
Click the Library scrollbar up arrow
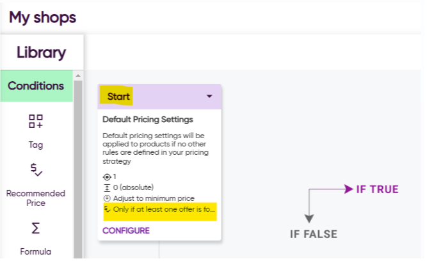[x=78, y=75]
